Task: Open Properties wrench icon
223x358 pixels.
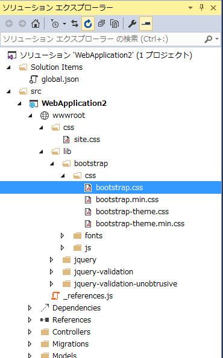Action: tap(132, 23)
